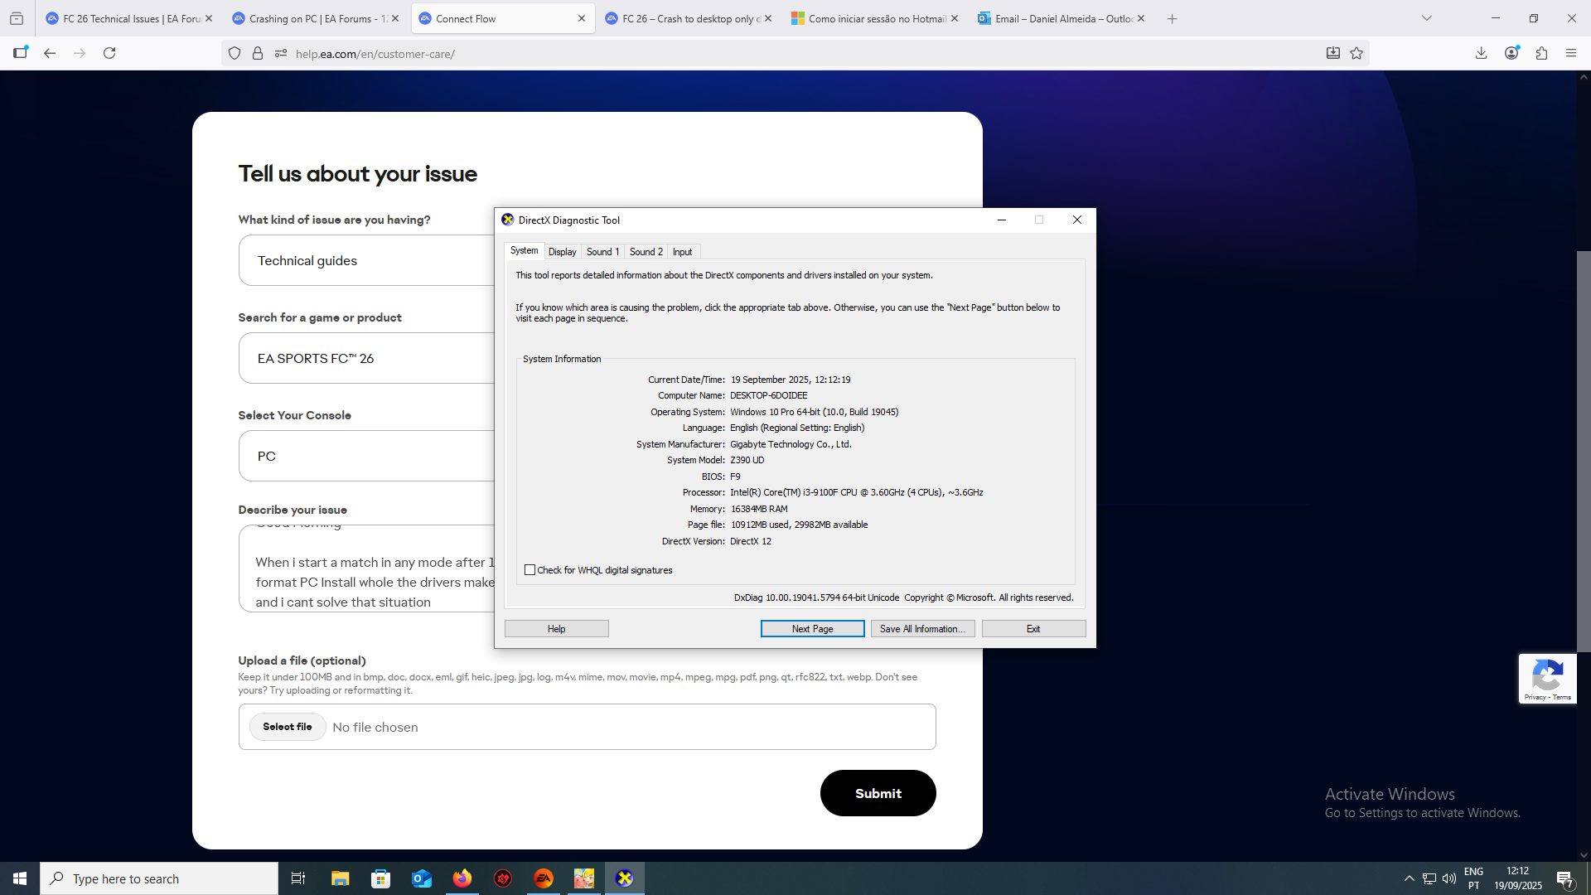The image size is (1591, 895).
Task: Bookmark this page with star icon
Action: click(1356, 53)
